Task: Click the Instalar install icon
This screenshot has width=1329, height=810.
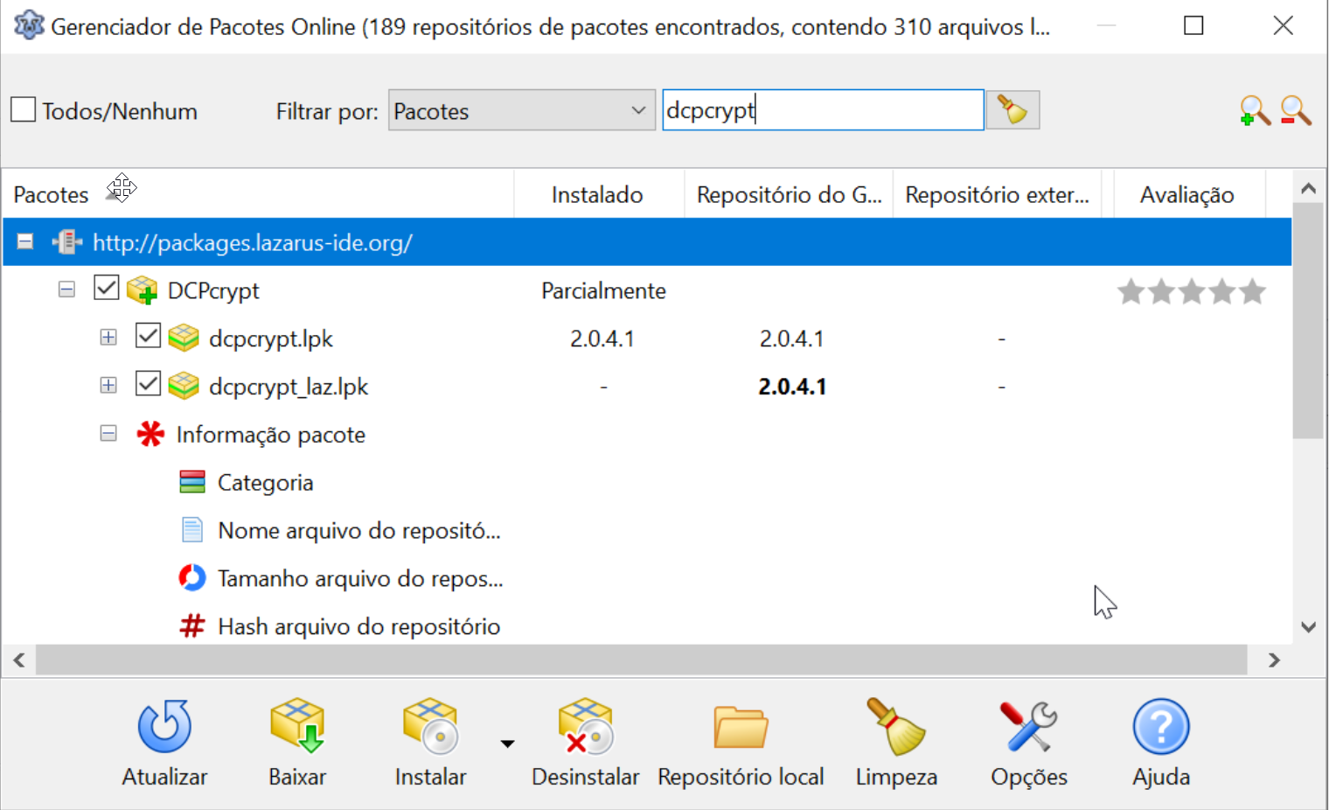Action: [x=430, y=726]
